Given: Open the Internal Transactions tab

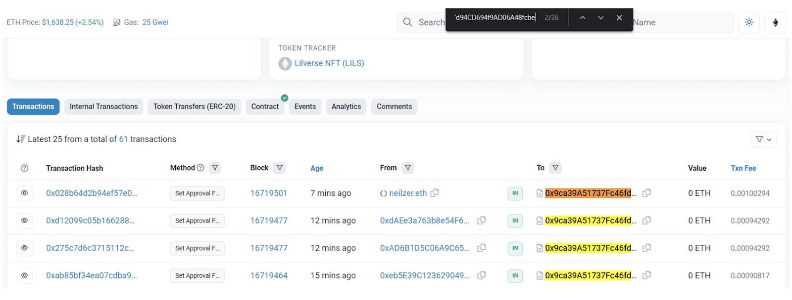Looking at the screenshot, I should [103, 107].
